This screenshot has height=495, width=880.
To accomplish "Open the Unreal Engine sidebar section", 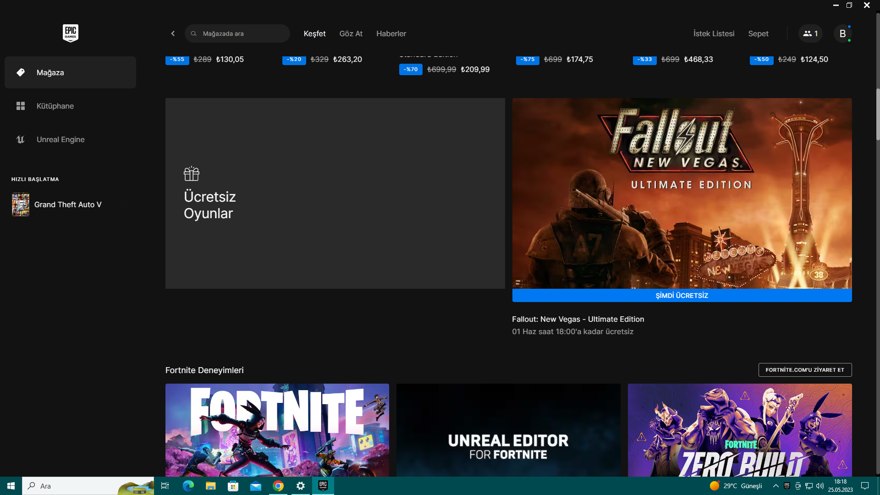I will click(60, 139).
